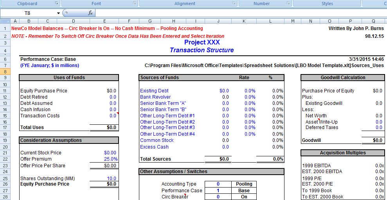The image size is (387, 200).
Task: Select row header 19
Action: (x=5, y=140)
